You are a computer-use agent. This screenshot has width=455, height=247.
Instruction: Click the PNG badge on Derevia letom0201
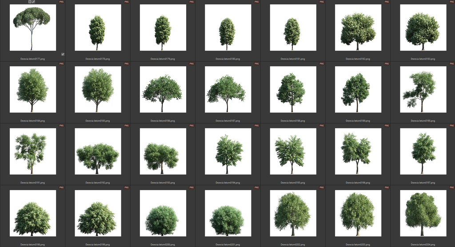(x=256, y=187)
